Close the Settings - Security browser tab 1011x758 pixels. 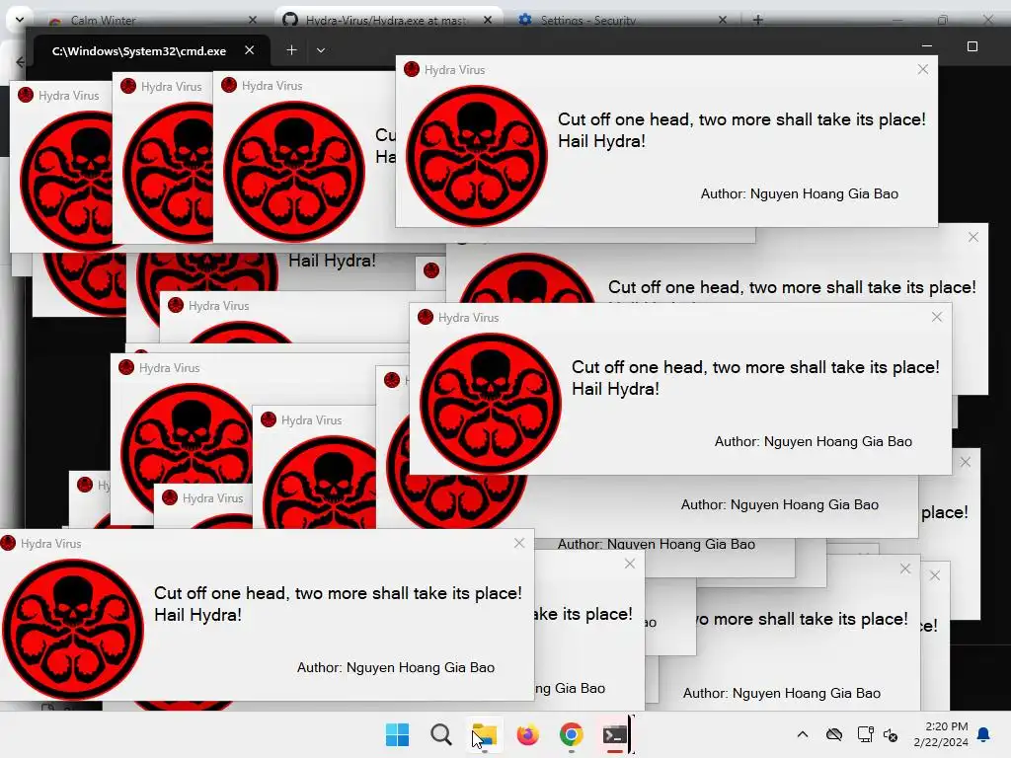[x=722, y=20]
